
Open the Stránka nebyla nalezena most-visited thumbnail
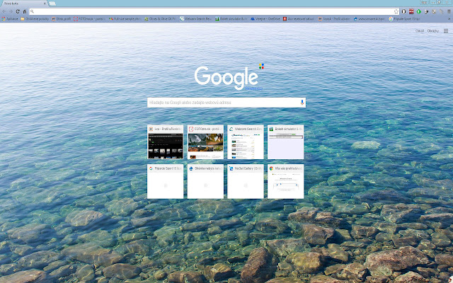pos(205,181)
